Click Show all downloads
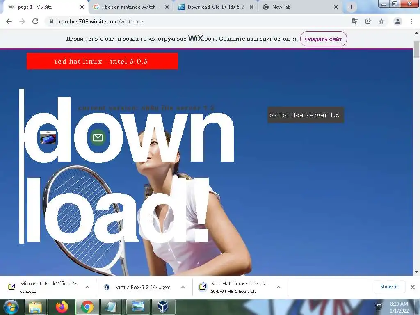The image size is (420, 315). click(x=390, y=287)
